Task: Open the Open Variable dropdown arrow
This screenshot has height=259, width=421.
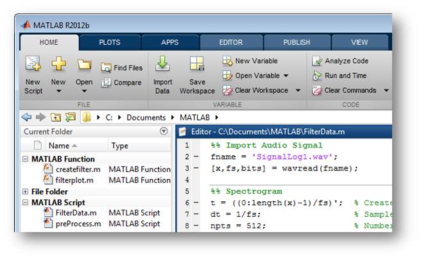Action: [286, 76]
